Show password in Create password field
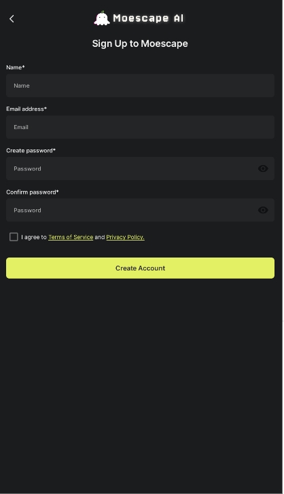 pyautogui.click(x=263, y=169)
